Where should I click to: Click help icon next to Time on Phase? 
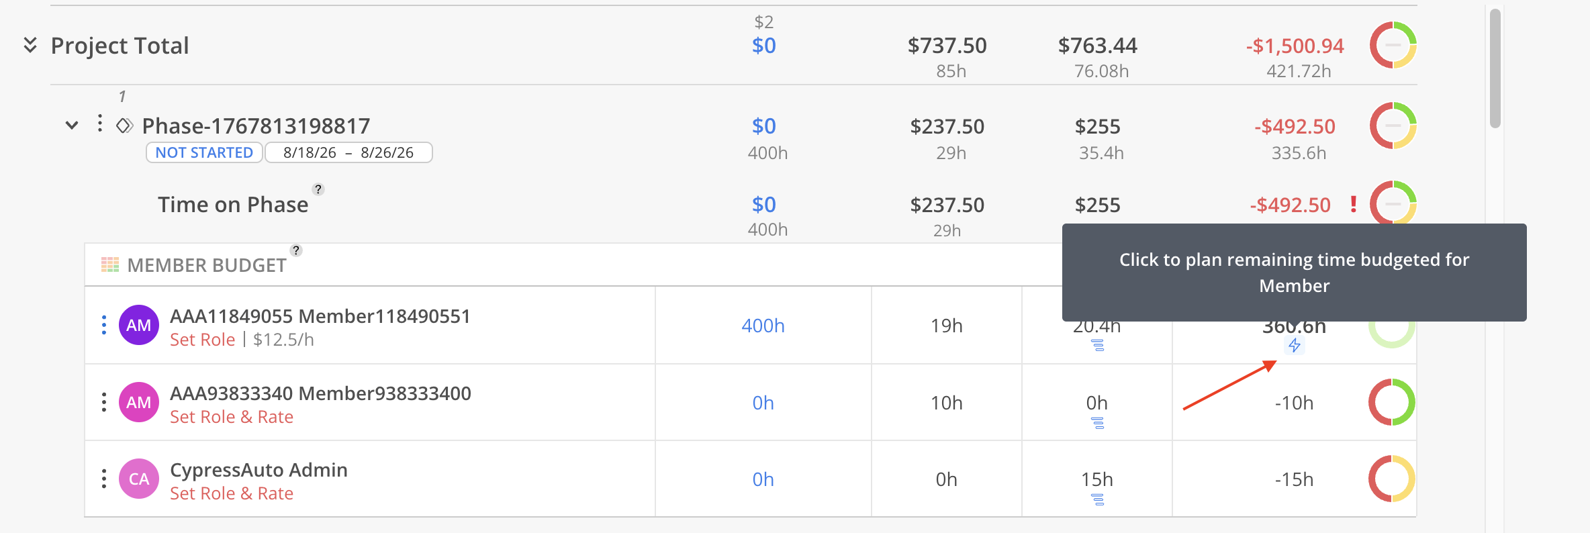[x=318, y=189]
